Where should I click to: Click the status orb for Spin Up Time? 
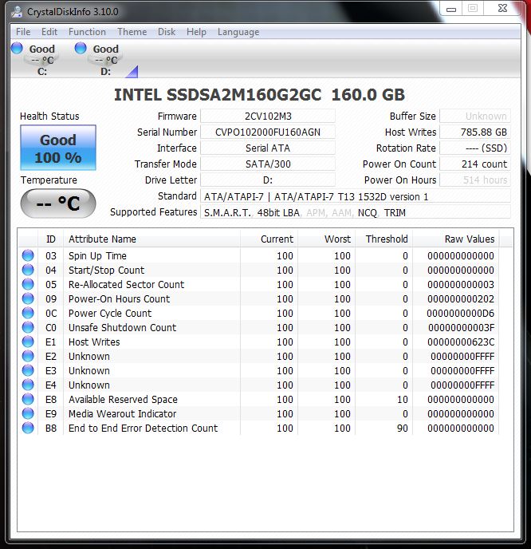pyautogui.click(x=28, y=255)
